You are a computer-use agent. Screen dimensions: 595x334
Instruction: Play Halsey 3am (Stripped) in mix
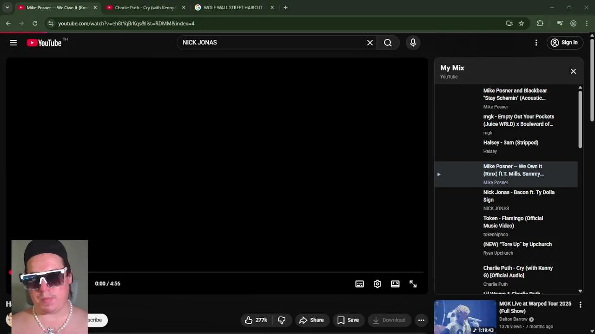pos(506,147)
